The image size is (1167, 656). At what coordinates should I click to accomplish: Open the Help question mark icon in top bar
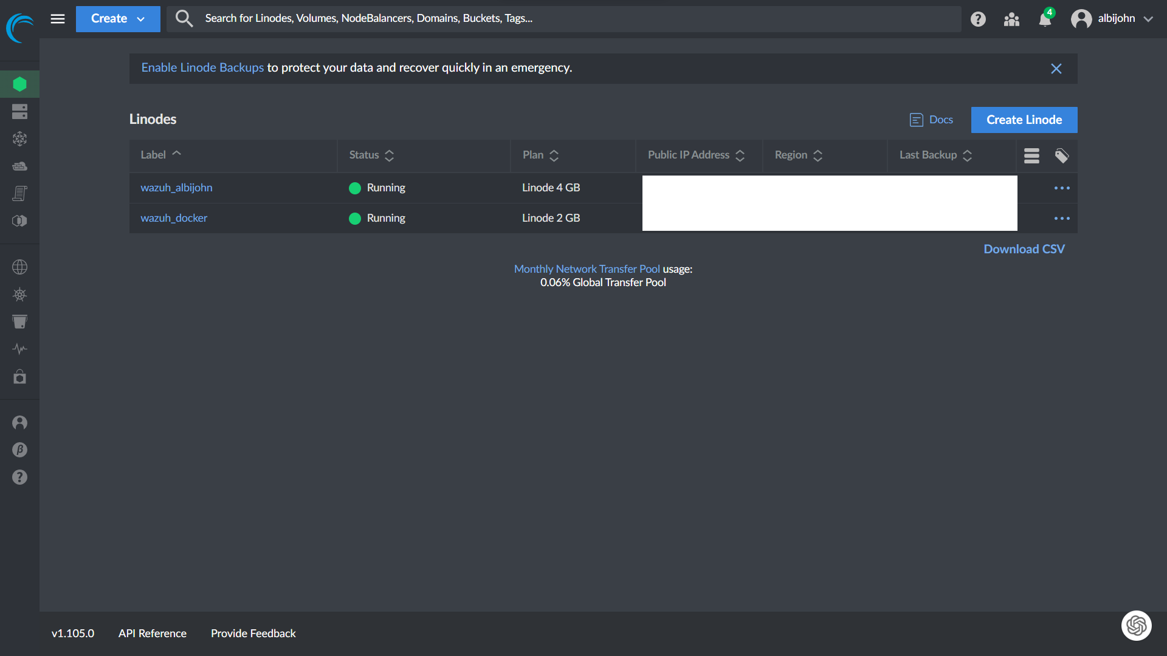(x=978, y=19)
